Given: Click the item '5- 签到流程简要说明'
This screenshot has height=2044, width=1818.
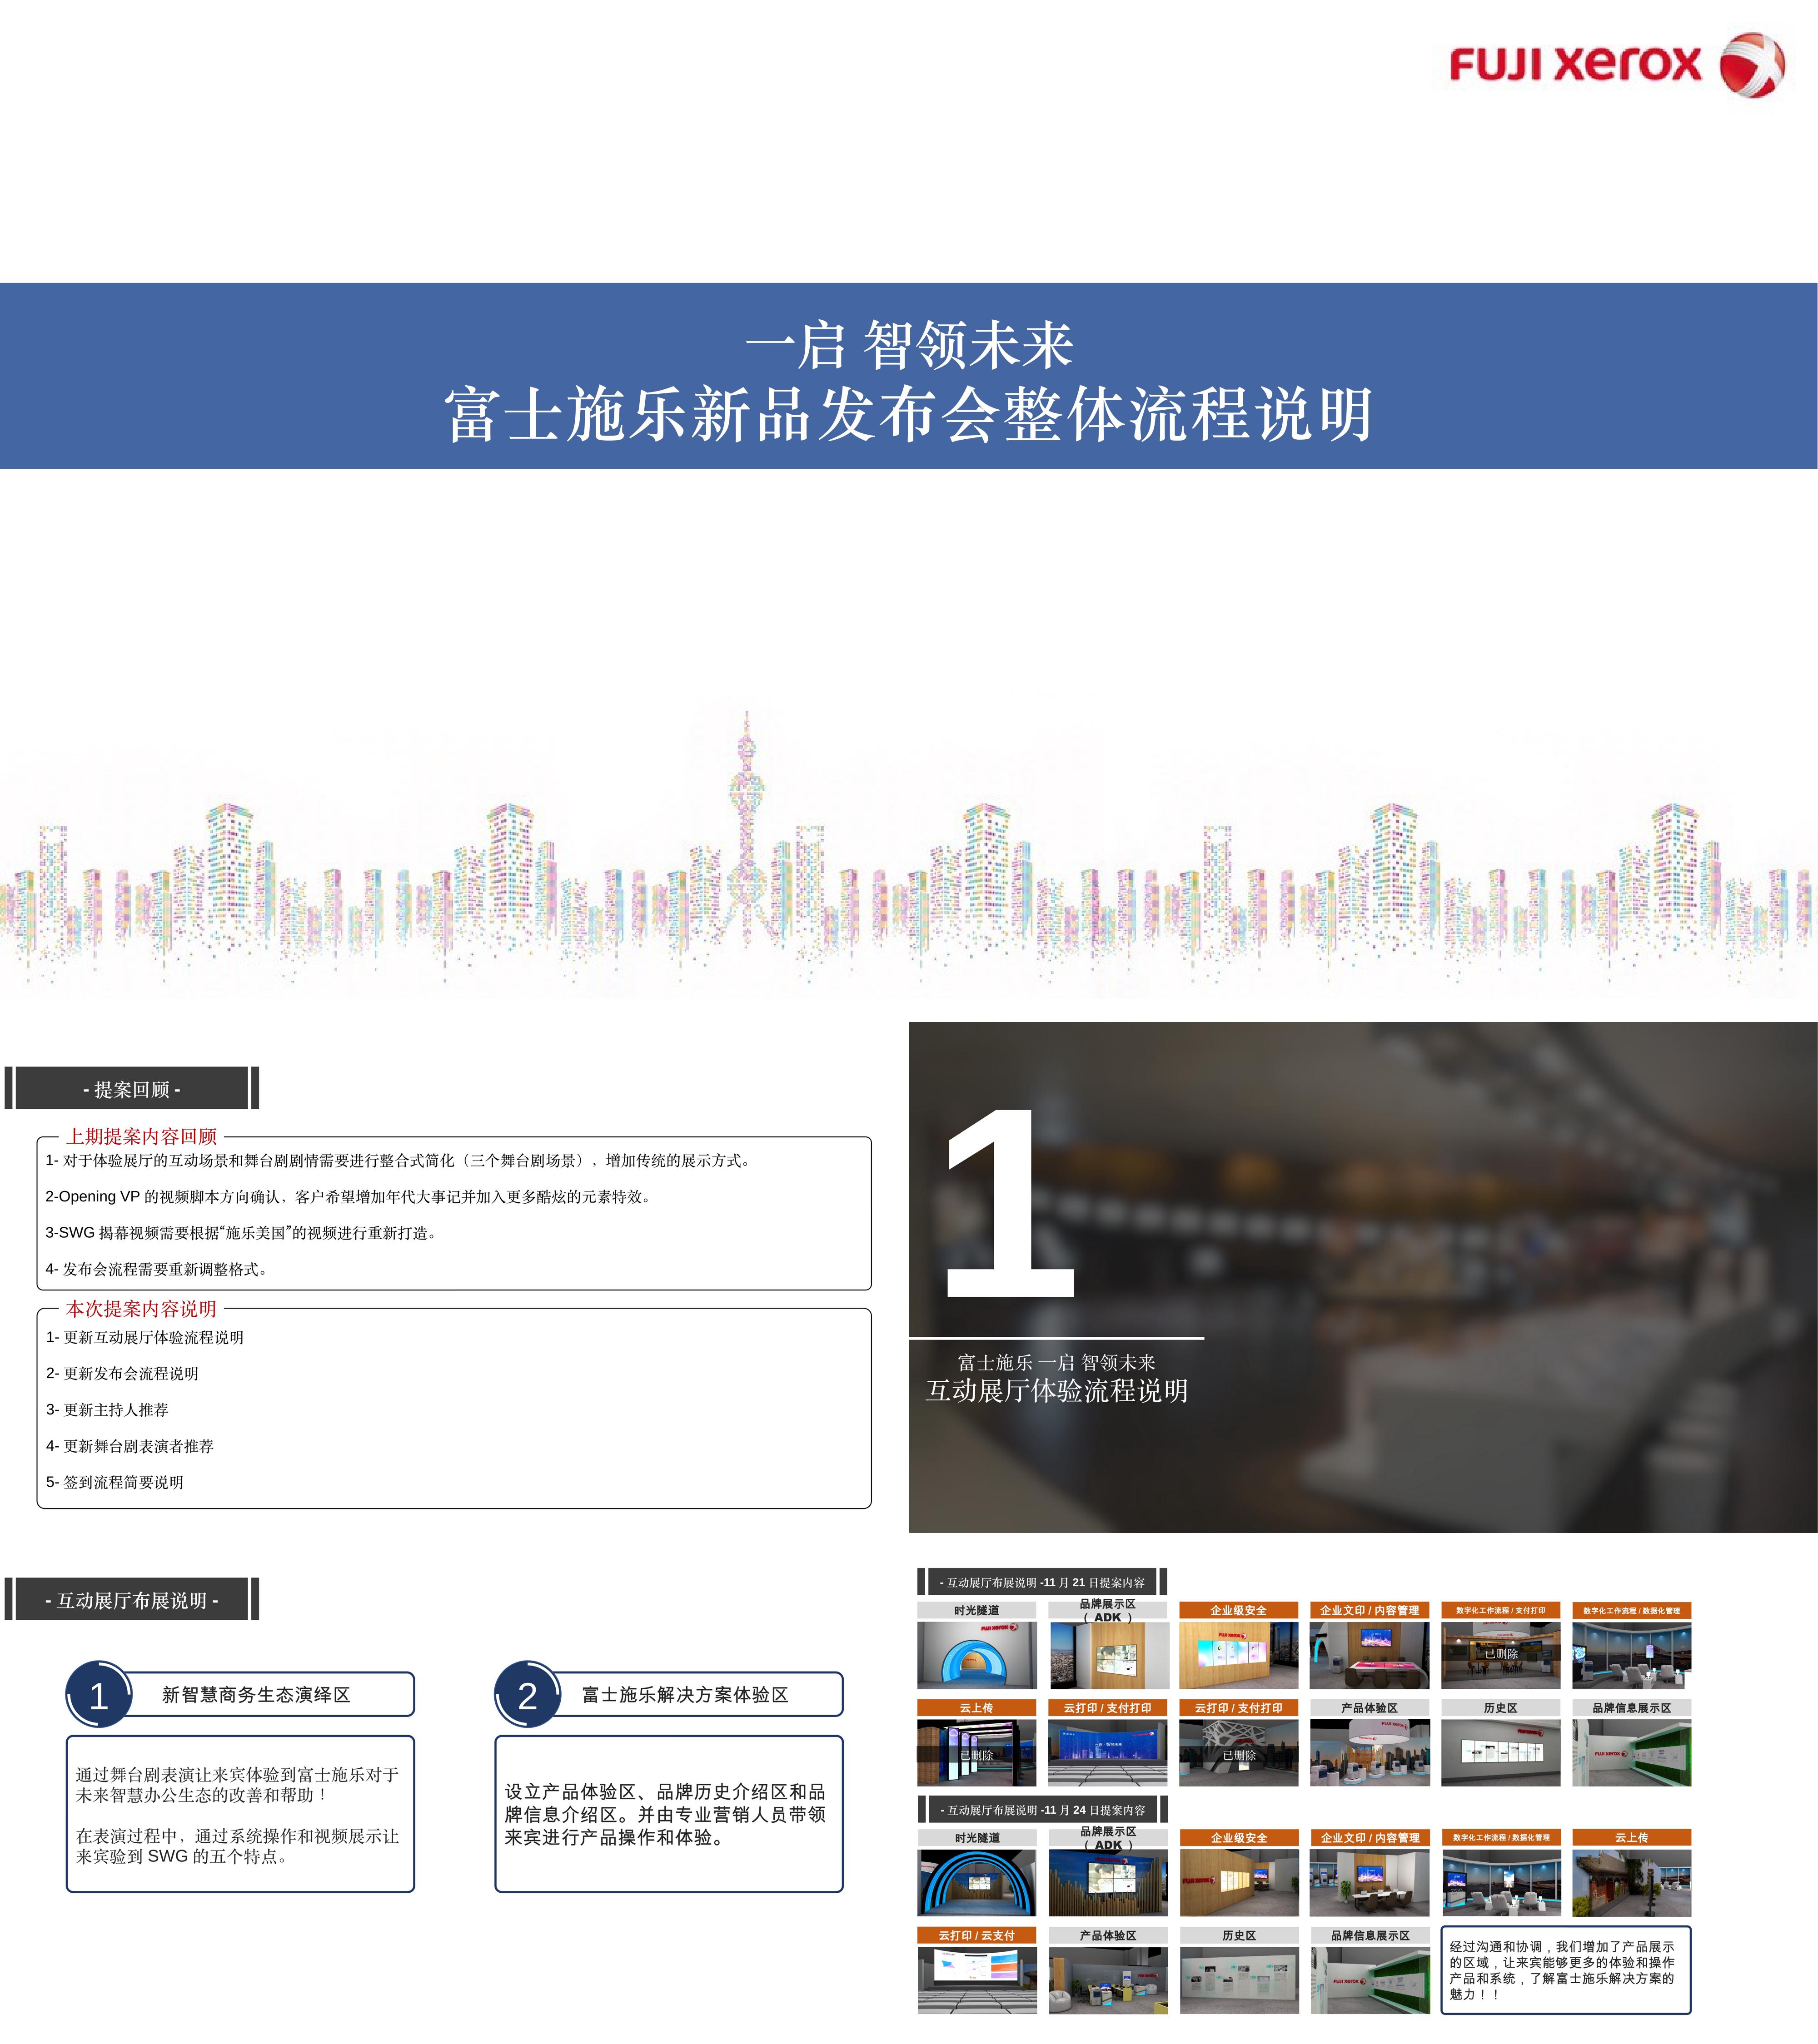Looking at the screenshot, I should tap(115, 1482).
